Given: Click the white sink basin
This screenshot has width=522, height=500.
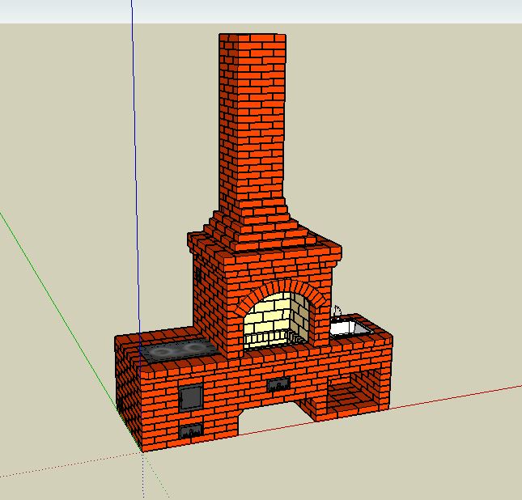Looking at the screenshot, I should pyautogui.click(x=350, y=328).
